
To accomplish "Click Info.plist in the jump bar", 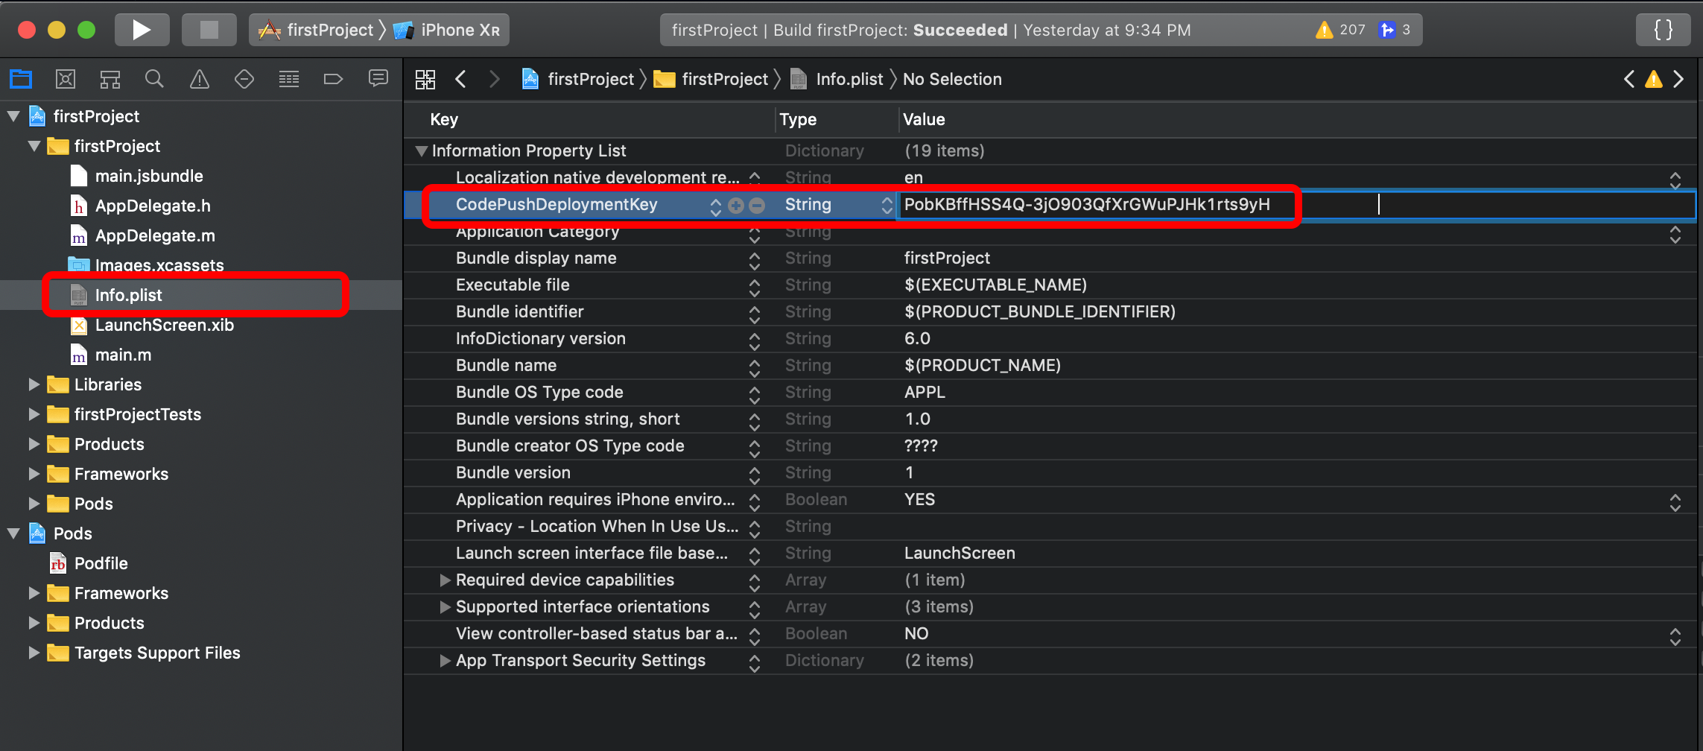I will point(837,79).
